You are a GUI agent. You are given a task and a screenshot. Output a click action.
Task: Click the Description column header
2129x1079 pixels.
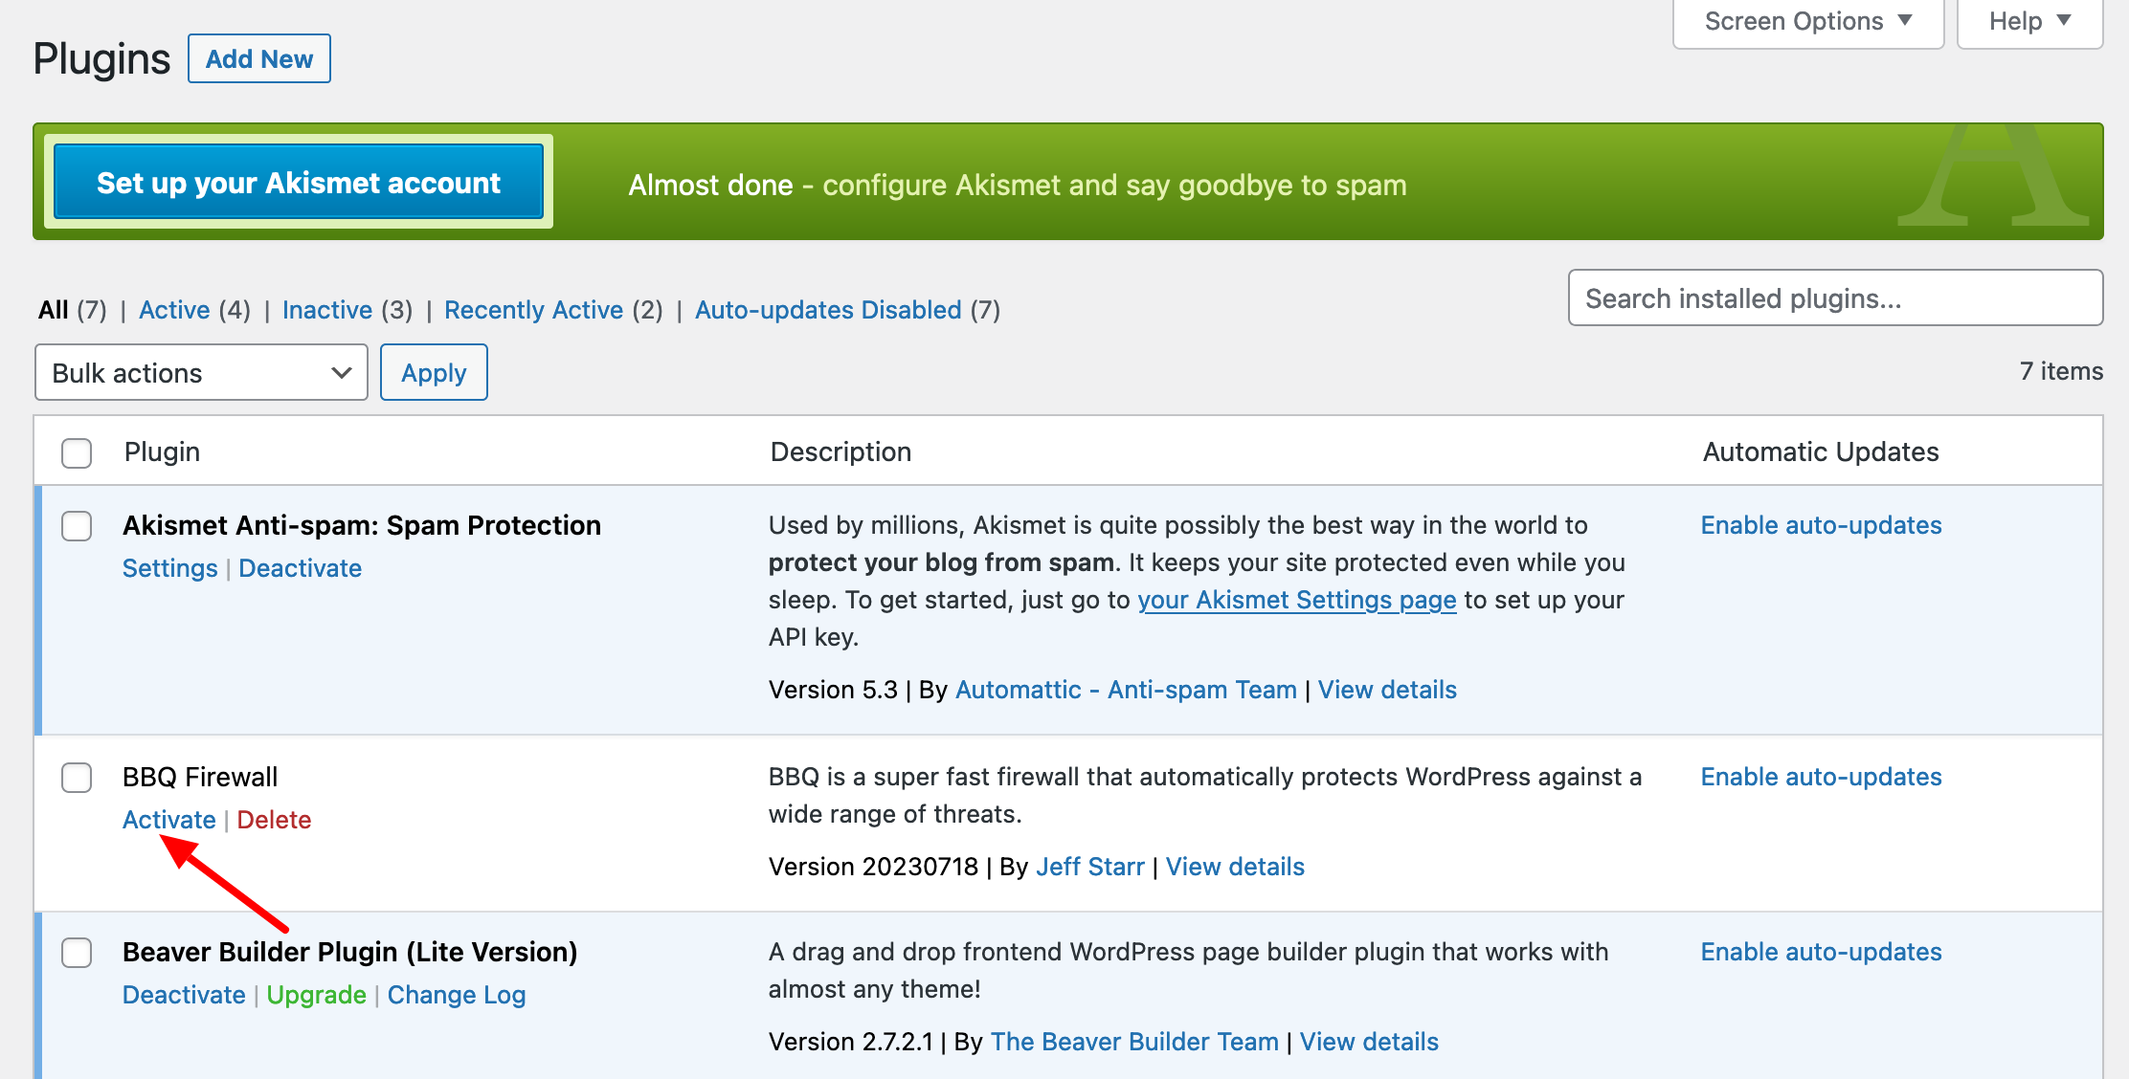840,451
